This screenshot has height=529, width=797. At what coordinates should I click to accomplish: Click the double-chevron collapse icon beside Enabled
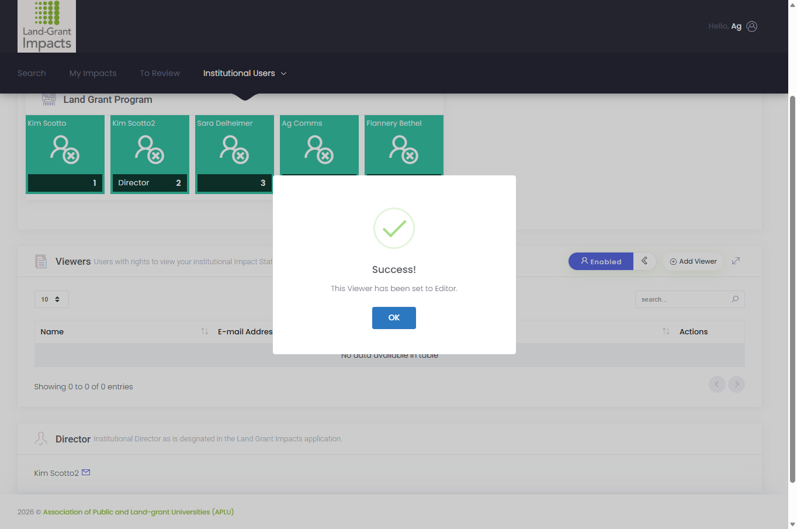tap(644, 261)
